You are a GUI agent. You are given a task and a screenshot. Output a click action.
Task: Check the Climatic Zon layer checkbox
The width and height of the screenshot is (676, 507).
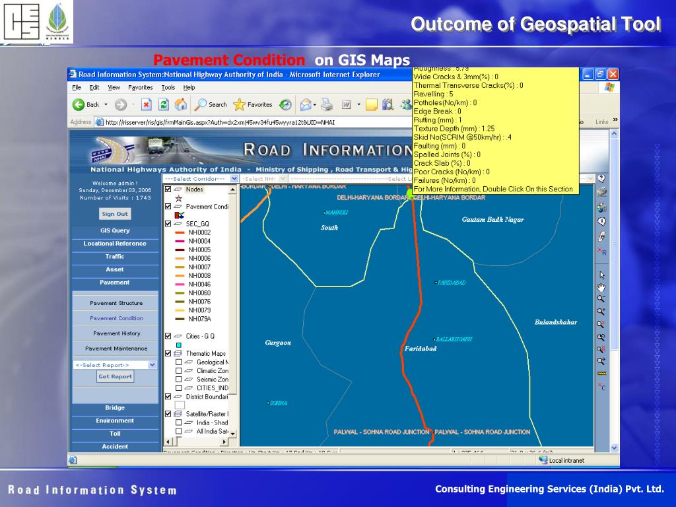pyautogui.click(x=178, y=371)
